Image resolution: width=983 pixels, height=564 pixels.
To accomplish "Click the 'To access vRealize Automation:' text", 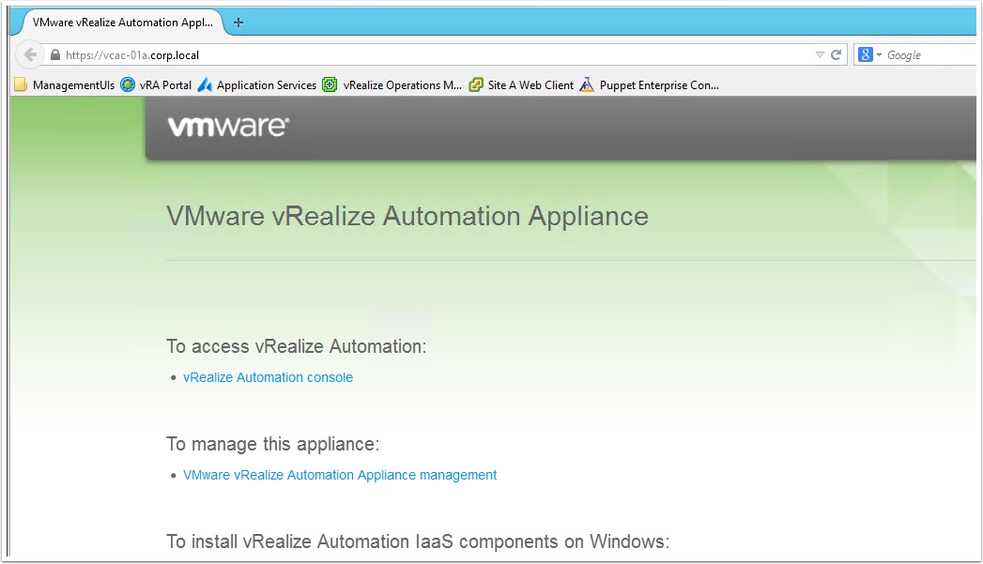I will click(x=296, y=346).
